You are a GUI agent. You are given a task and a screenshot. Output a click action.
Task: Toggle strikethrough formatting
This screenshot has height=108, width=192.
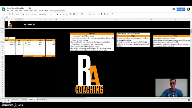coord(64,14)
